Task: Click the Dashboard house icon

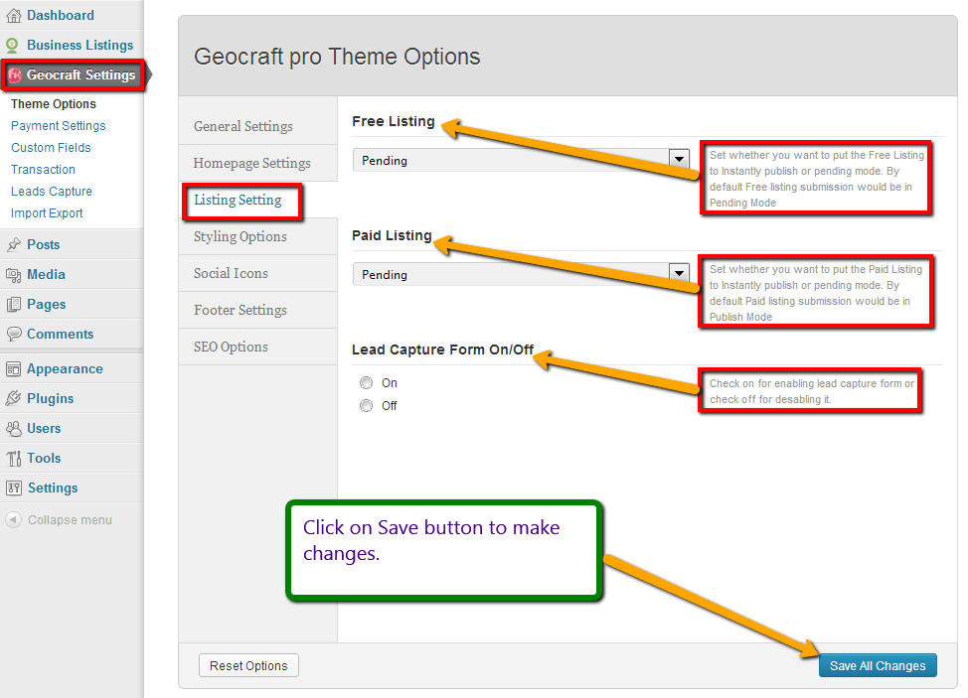Action: click(x=14, y=16)
